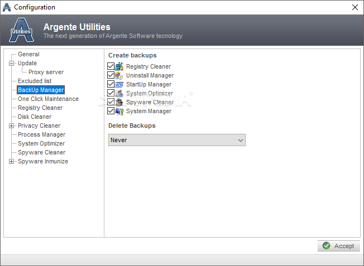This screenshot has width=364, height=266.
Task: Select the Update tree item
Action: pos(27,64)
